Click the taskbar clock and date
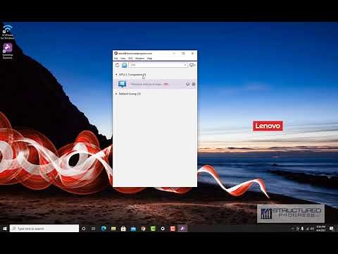Screen dimensions: 338x254 tap(320, 229)
